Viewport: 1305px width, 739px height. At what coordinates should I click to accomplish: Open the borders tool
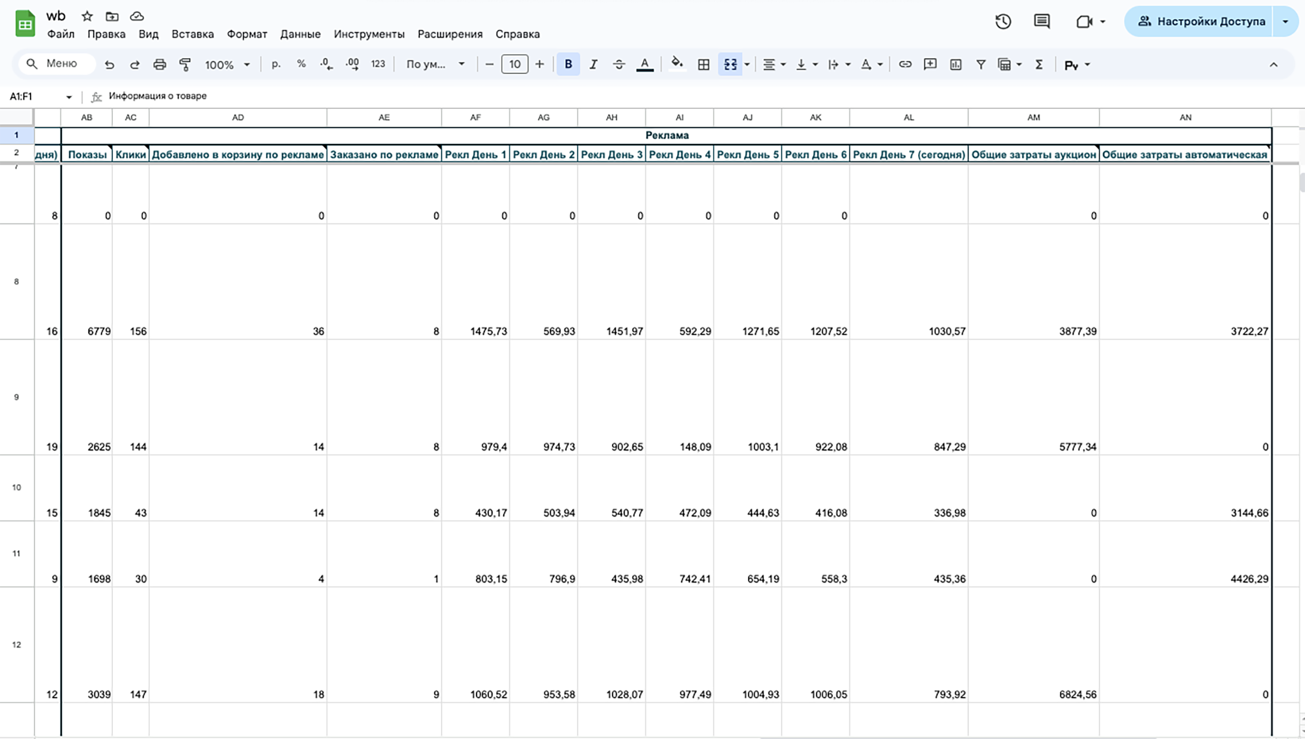click(704, 65)
